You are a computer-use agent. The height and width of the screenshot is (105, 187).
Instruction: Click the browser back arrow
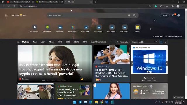(x=3, y=6)
